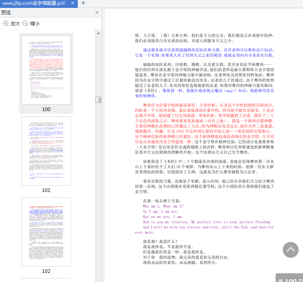Click the English line "Who am I, What Am I?"

[163, 206]
